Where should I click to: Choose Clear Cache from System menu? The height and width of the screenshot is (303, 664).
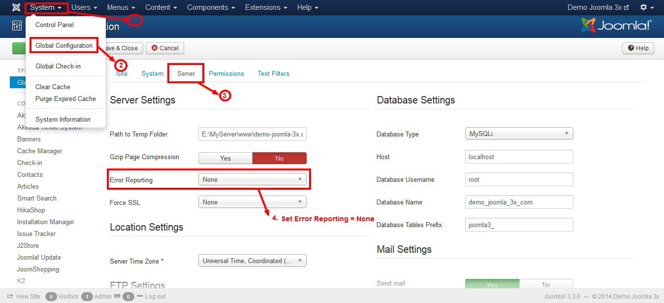(53, 87)
